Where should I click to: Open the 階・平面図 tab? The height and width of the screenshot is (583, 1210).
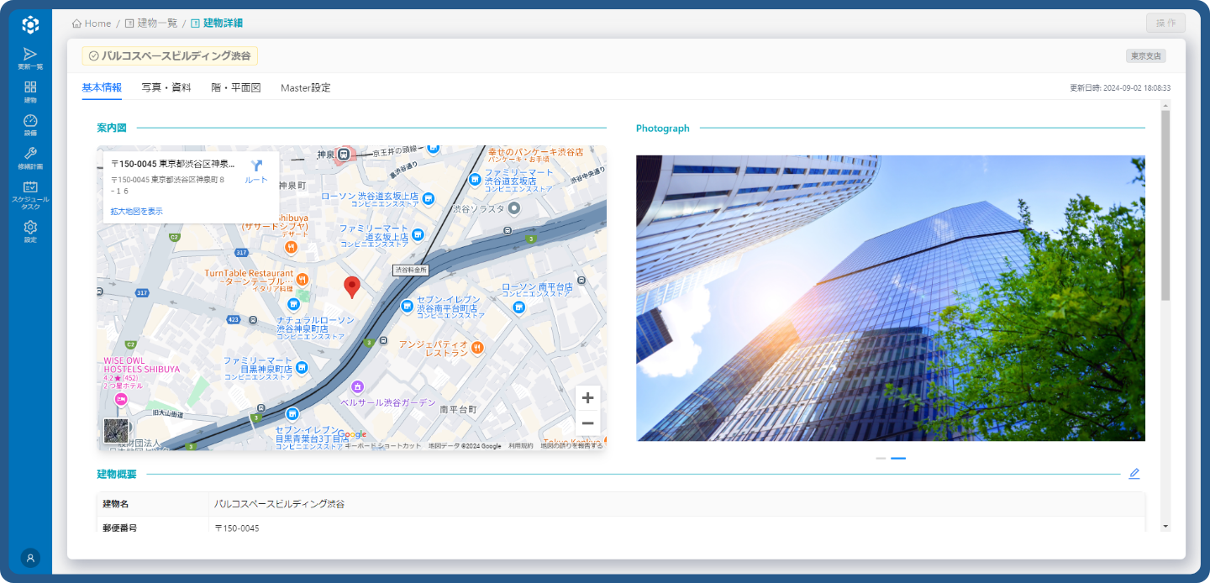pyautogui.click(x=236, y=87)
